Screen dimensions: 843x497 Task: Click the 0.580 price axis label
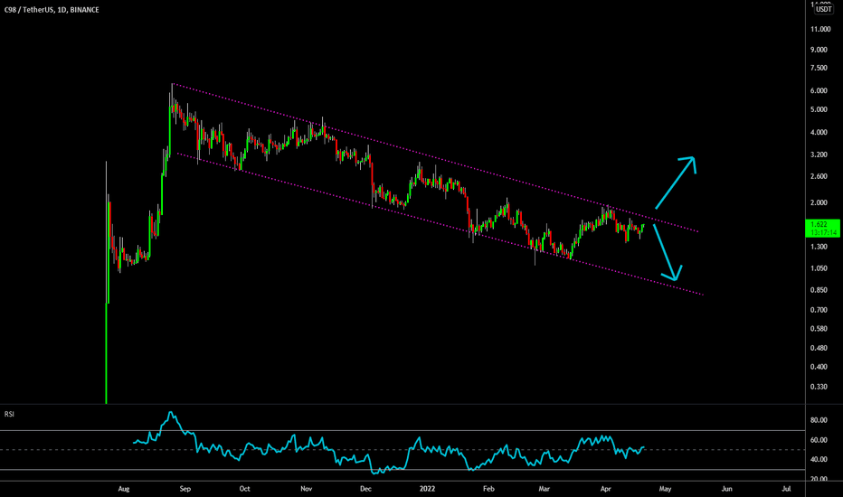click(x=819, y=329)
